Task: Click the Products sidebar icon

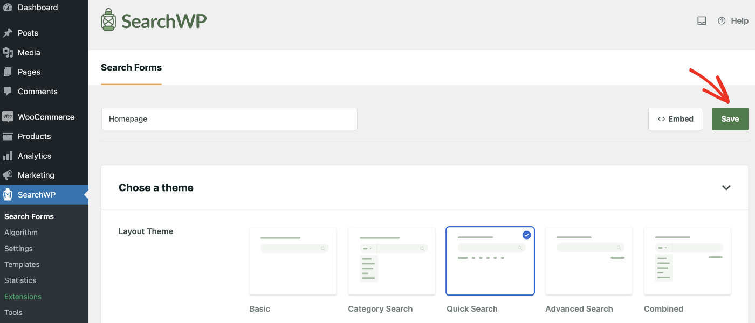Action: coord(8,136)
